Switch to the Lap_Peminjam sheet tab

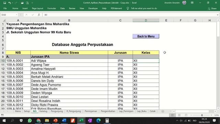coord(126,111)
